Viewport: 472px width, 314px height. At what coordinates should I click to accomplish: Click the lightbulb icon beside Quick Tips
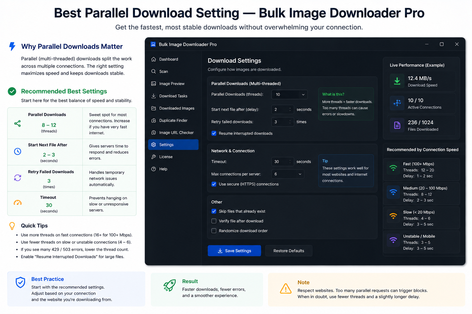point(12,226)
